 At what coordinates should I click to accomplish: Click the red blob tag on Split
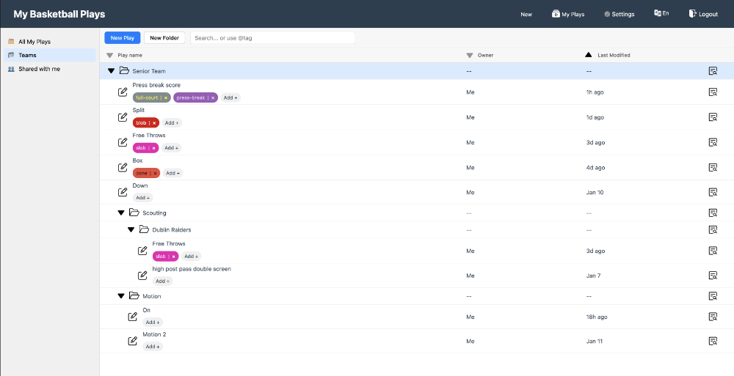[x=141, y=123]
